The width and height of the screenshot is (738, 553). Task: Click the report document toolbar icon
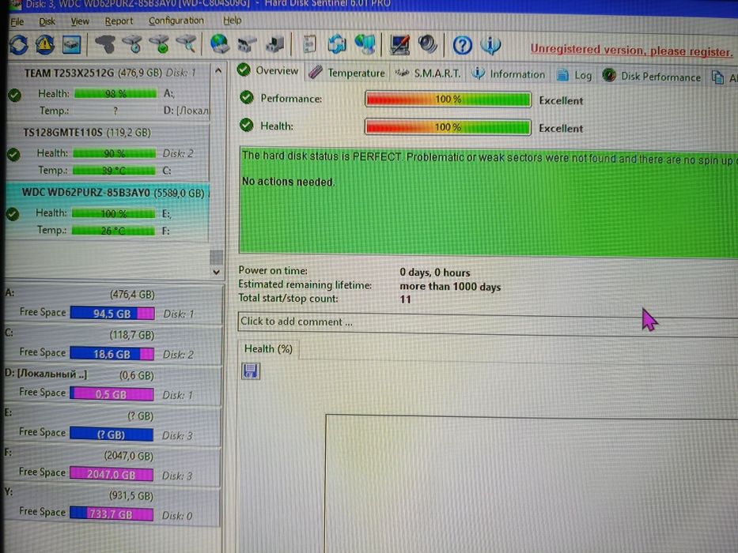[309, 45]
